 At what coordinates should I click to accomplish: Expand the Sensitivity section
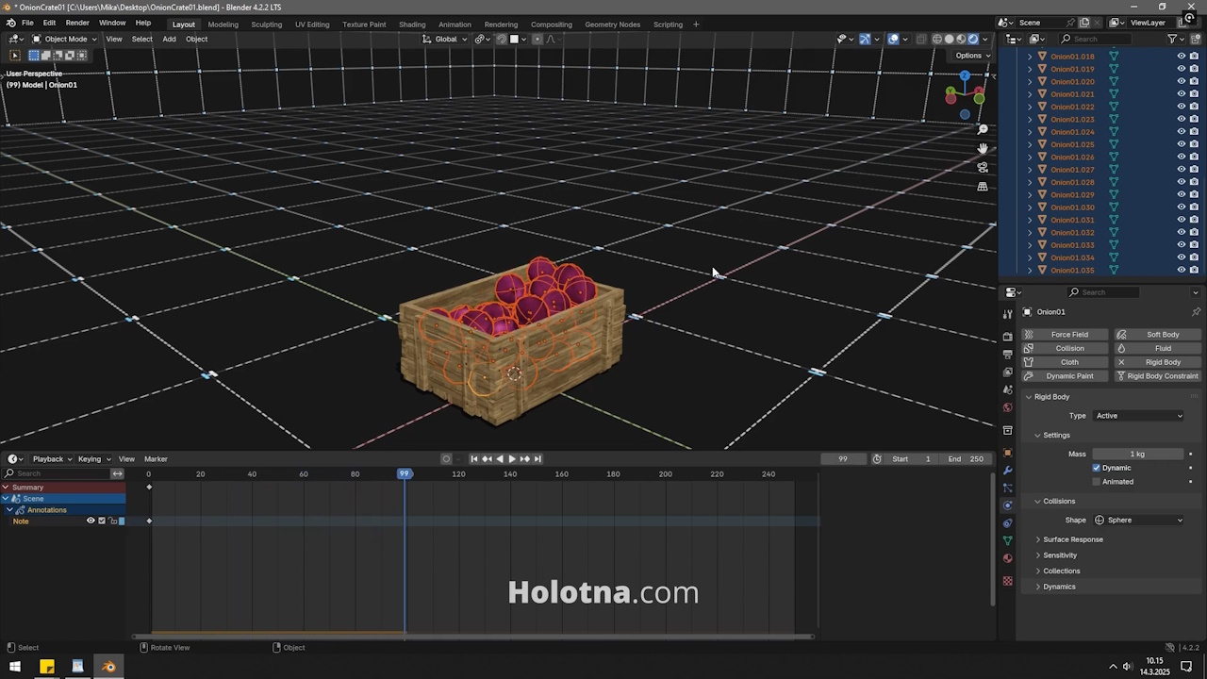coord(1059,555)
